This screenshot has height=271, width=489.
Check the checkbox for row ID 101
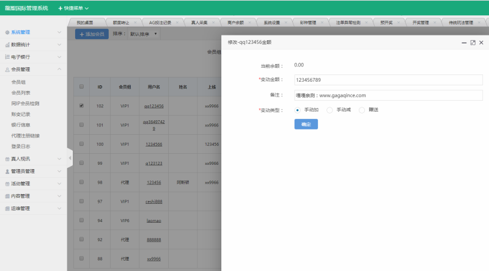81,125
